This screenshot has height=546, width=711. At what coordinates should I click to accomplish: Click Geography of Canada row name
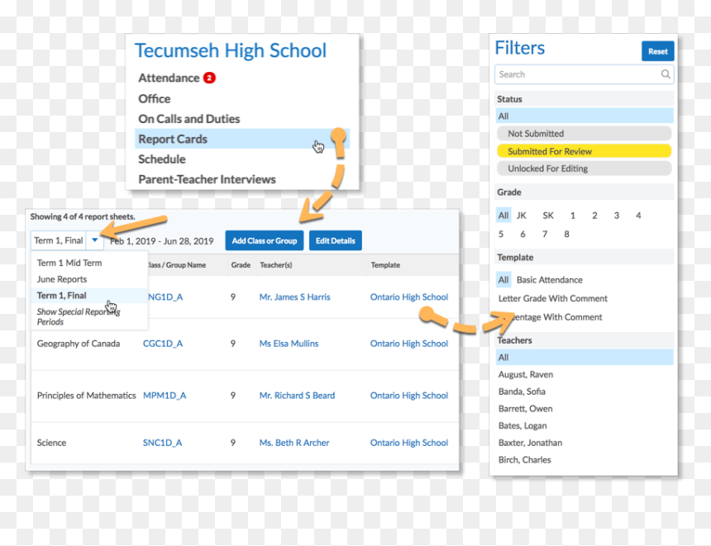(x=79, y=344)
